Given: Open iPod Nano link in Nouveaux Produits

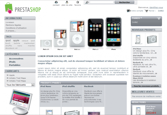Looking at the screenshot, I should 137,49.
